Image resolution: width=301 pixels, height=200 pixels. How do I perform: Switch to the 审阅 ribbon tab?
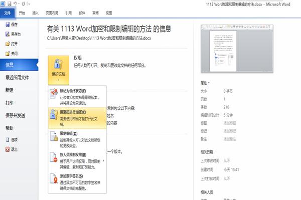point(95,13)
